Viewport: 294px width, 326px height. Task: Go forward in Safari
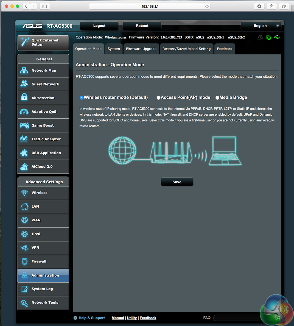point(33,6)
